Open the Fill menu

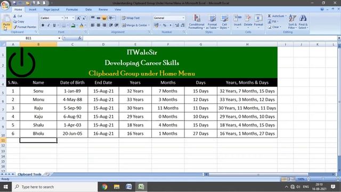[x=273, y=21]
